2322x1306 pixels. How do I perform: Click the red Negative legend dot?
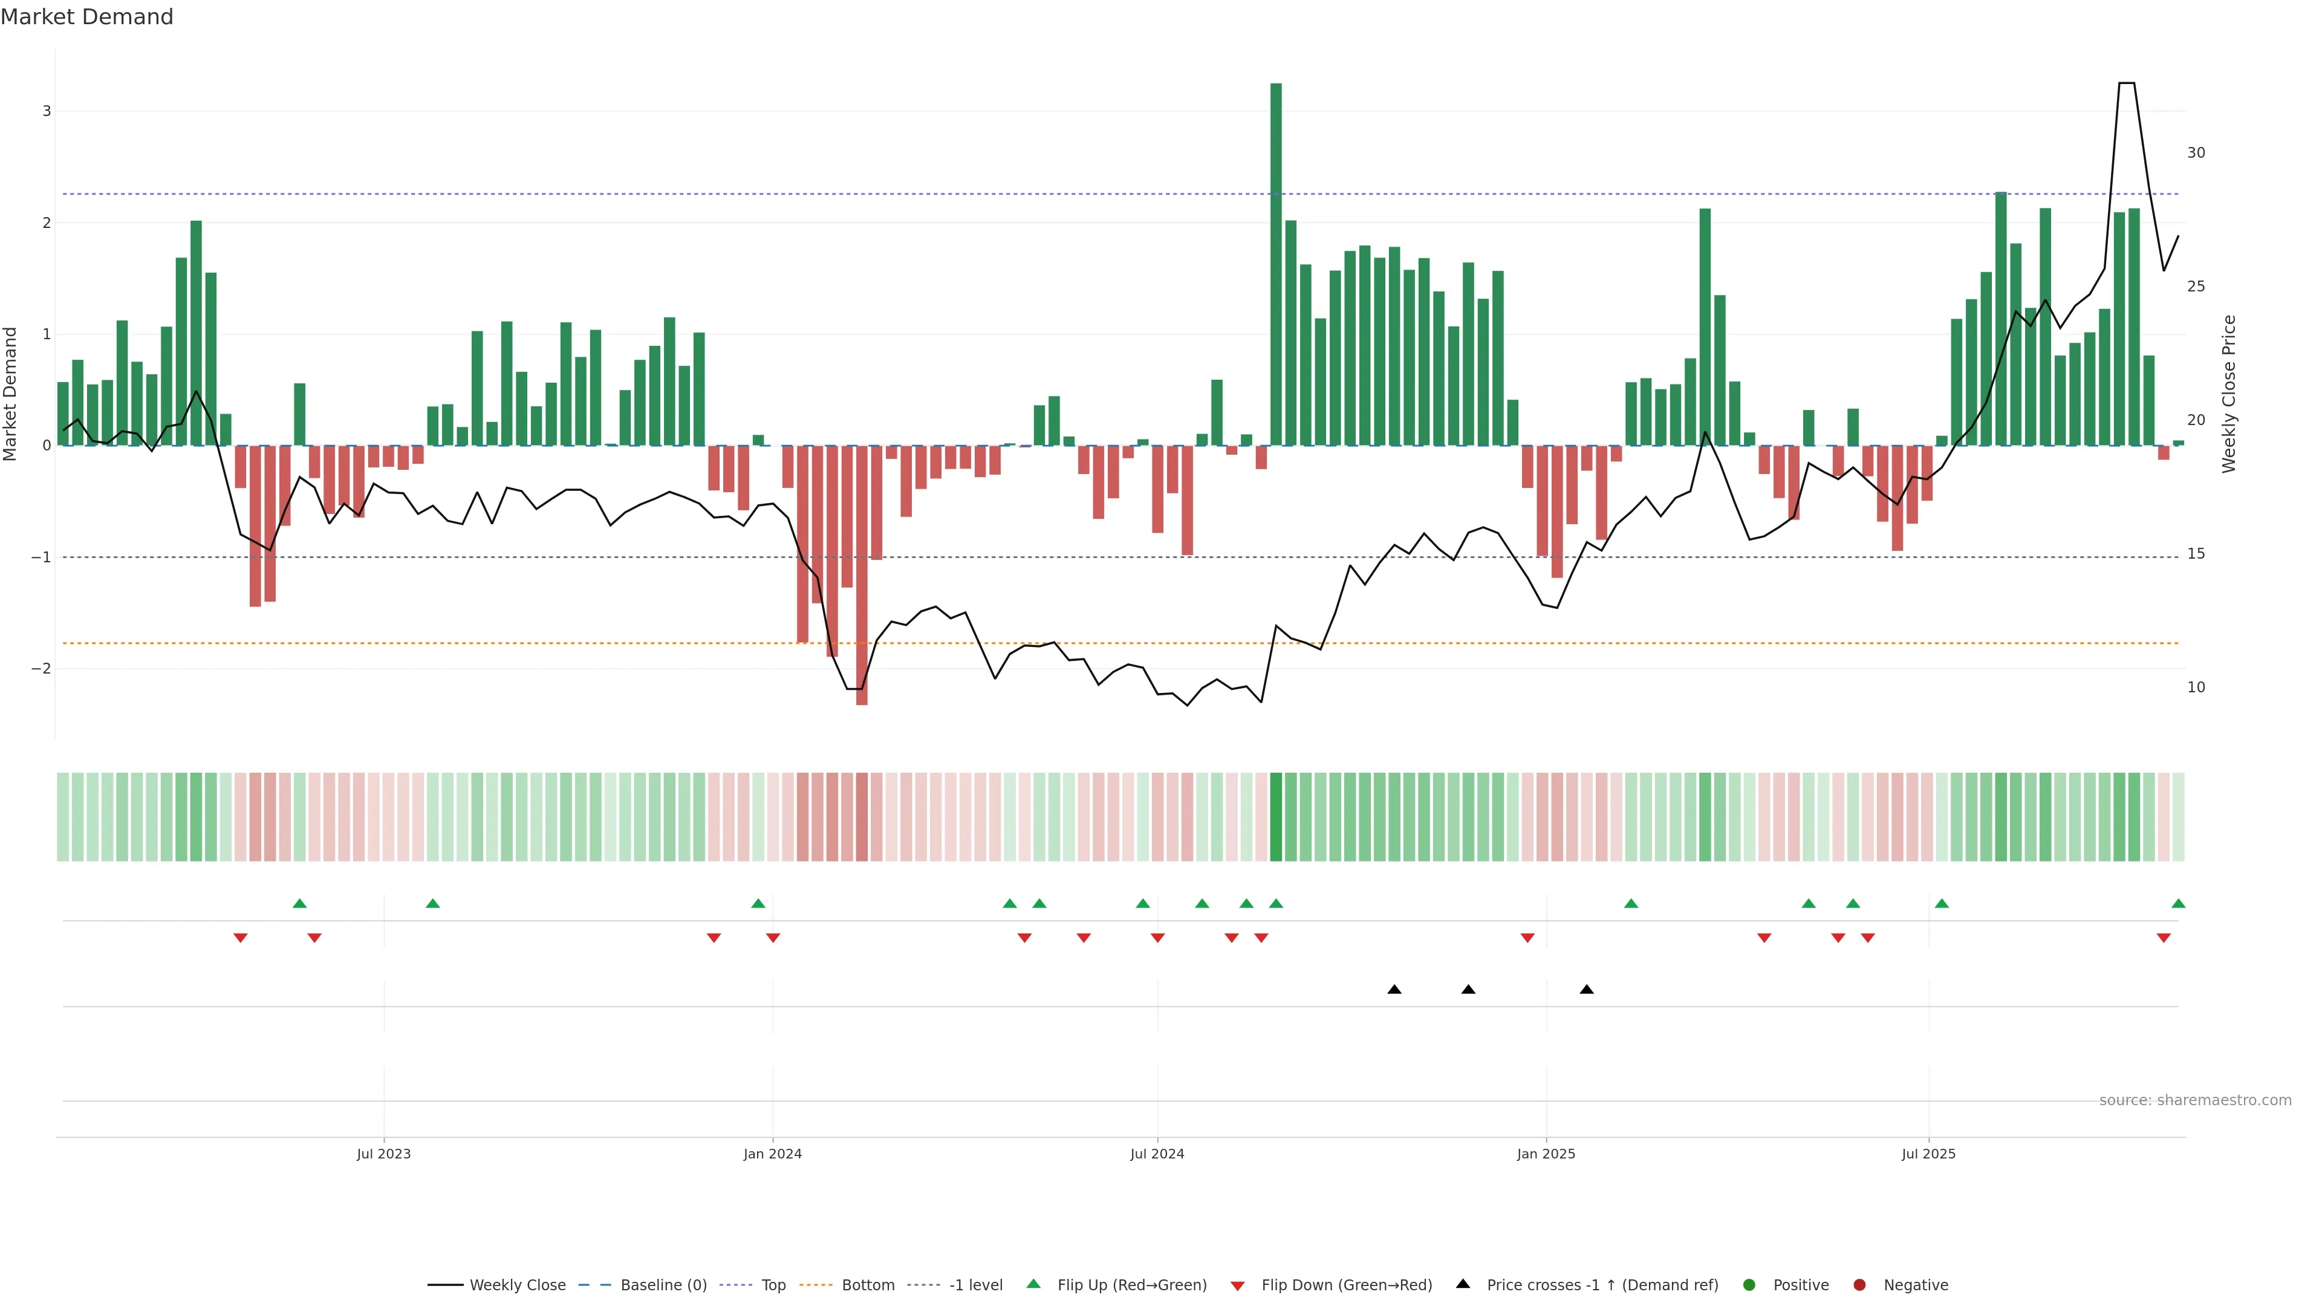[x=1859, y=1285]
